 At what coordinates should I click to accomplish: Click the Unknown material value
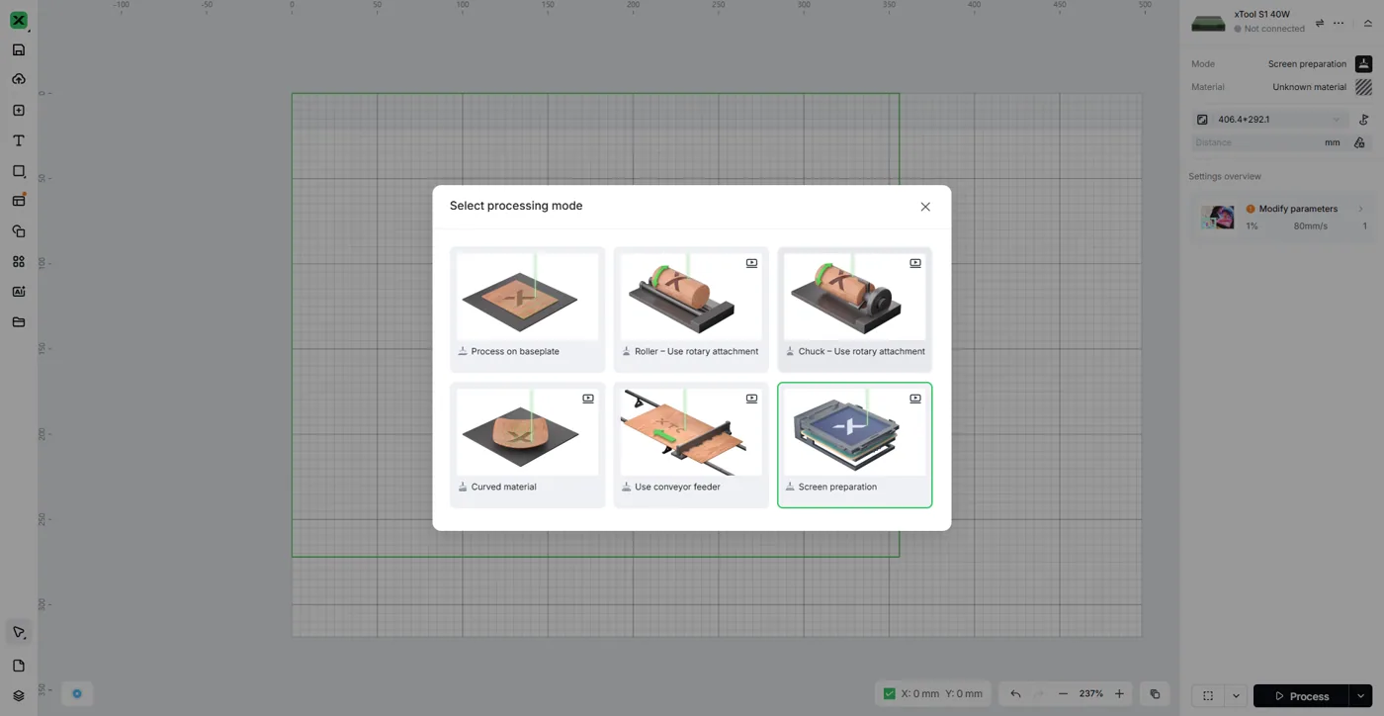tap(1310, 87)
